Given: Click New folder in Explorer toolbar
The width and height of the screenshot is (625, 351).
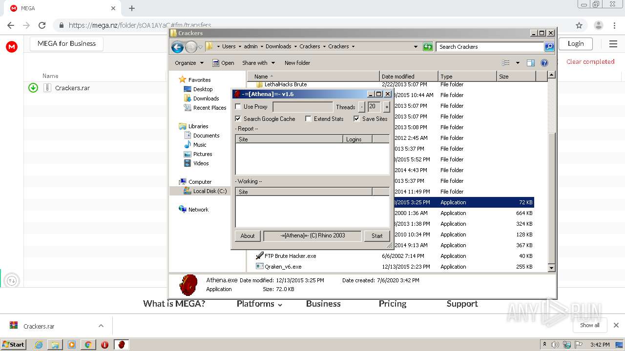Looking at the screenshot, I should coord(297,63).
